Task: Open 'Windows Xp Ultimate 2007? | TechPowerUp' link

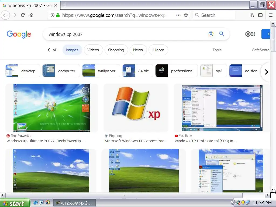Action: tap(46, 141)
